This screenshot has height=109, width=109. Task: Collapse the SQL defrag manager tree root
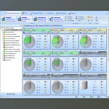point(1,28)
